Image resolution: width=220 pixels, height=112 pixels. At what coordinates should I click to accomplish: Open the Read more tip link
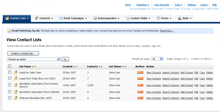[x=167, y=31]
